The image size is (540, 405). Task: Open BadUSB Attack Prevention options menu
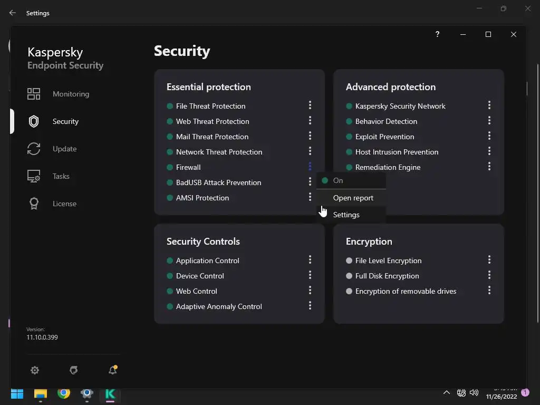click(x=310, y=181)
